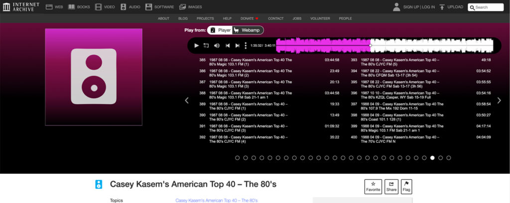510x203 pixels.
Task: Open the Audio section in top nav
Action: tap(131, 7)
